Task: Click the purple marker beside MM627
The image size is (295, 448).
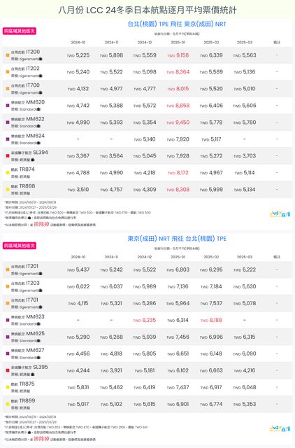Action: (8, 353)
